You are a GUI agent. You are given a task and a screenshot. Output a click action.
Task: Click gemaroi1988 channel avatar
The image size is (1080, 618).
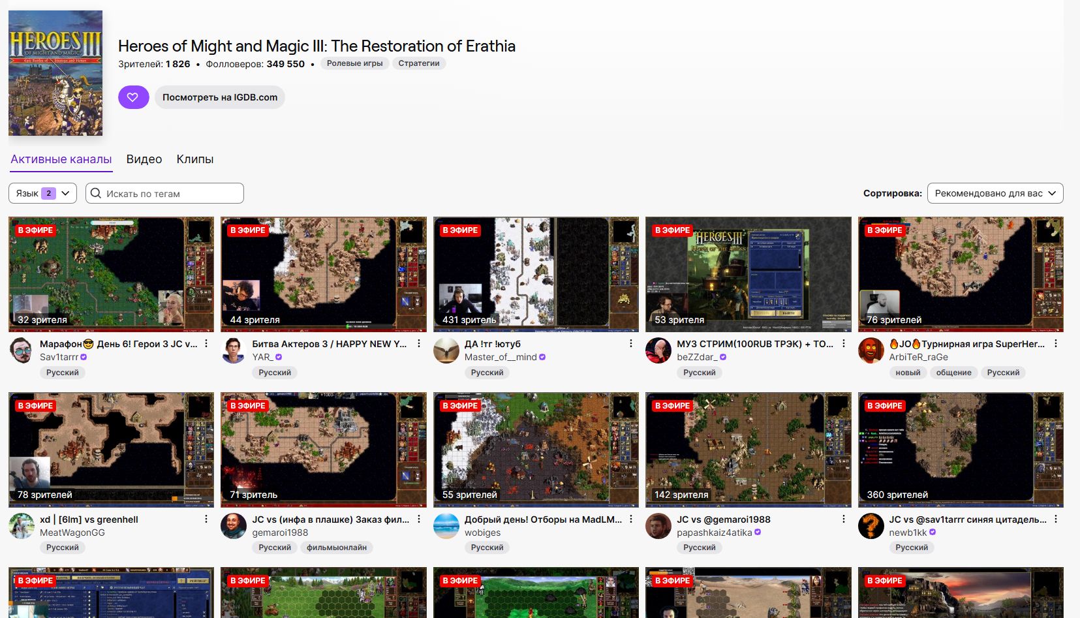[234, 526]
